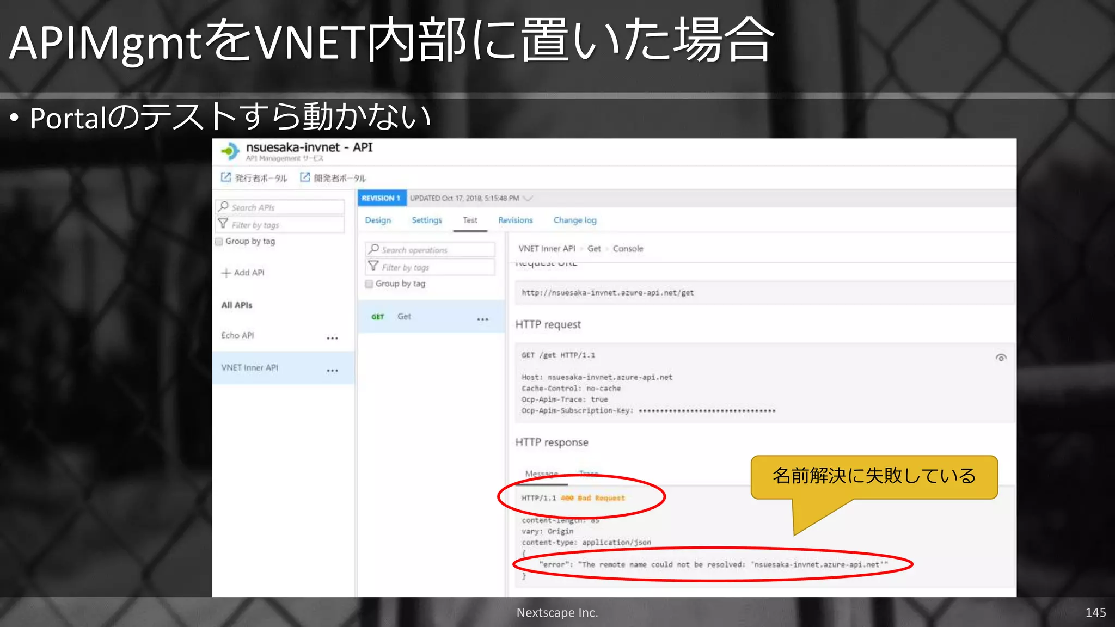Screen dimensions: 1115x627
Task: Click Get in the breadcrumb
Action: (x=594, y=249)
